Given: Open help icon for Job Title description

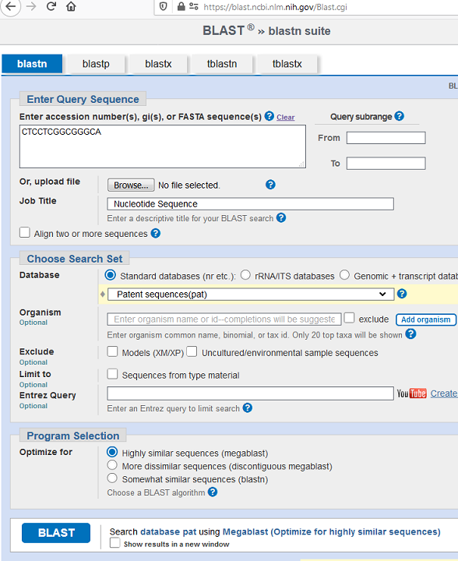Looking at the screenshot, I should [x=281, y=217].
